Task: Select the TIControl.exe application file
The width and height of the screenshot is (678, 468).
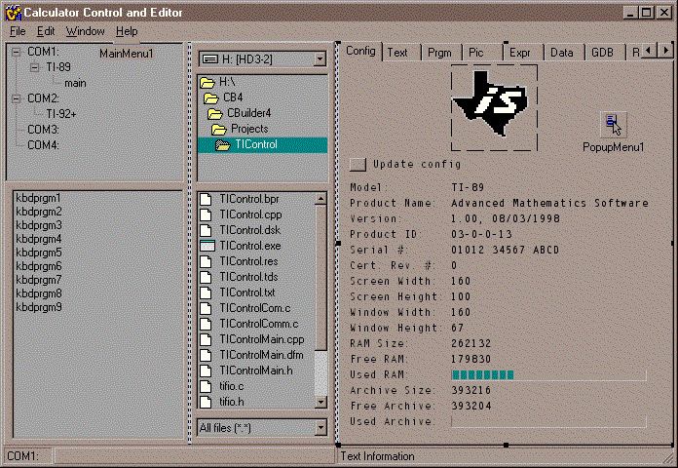Action: pos(241,246)
